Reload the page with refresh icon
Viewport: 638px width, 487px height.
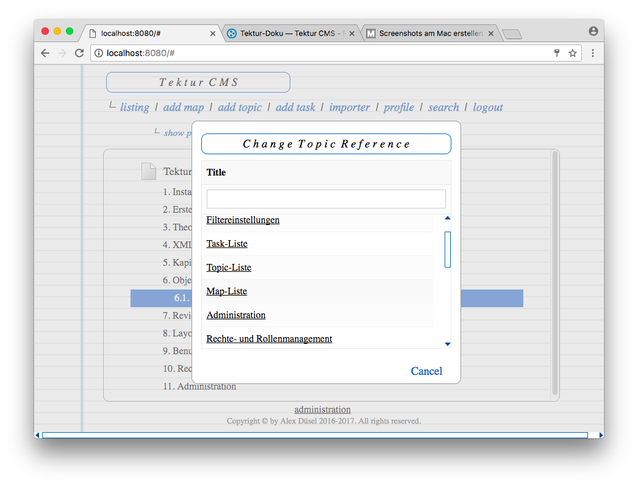click(79, 53)
